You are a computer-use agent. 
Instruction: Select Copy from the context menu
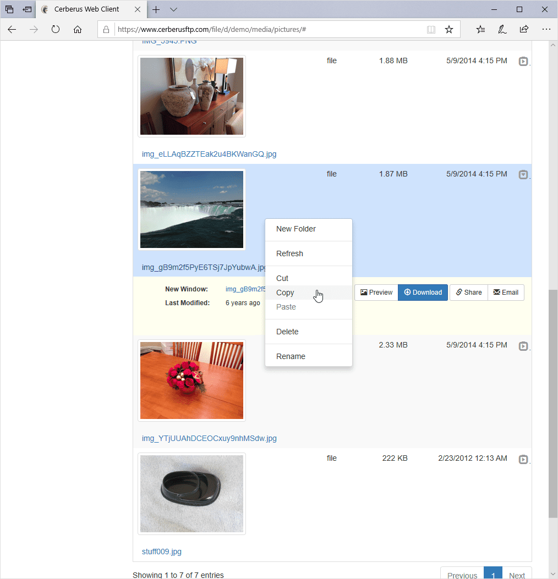285,293
